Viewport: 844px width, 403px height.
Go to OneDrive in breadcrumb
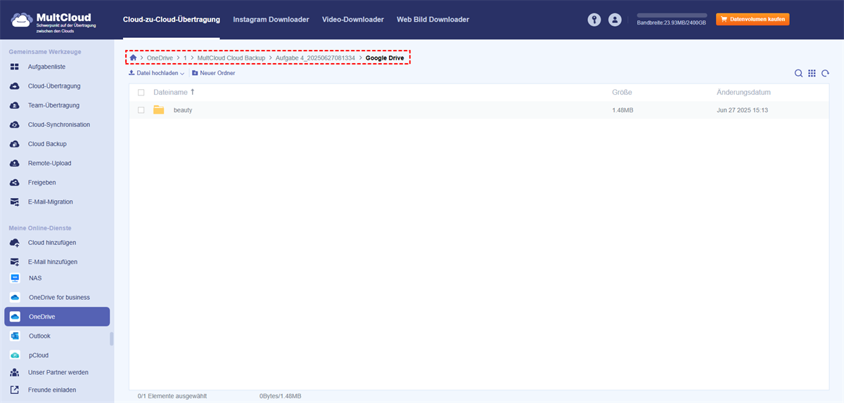coord(160,58)
